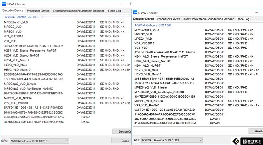Select the Decoder Device tab in the 1070 Ti window
The width and height of the screenshot is (263, 145).
coord(13,10)
